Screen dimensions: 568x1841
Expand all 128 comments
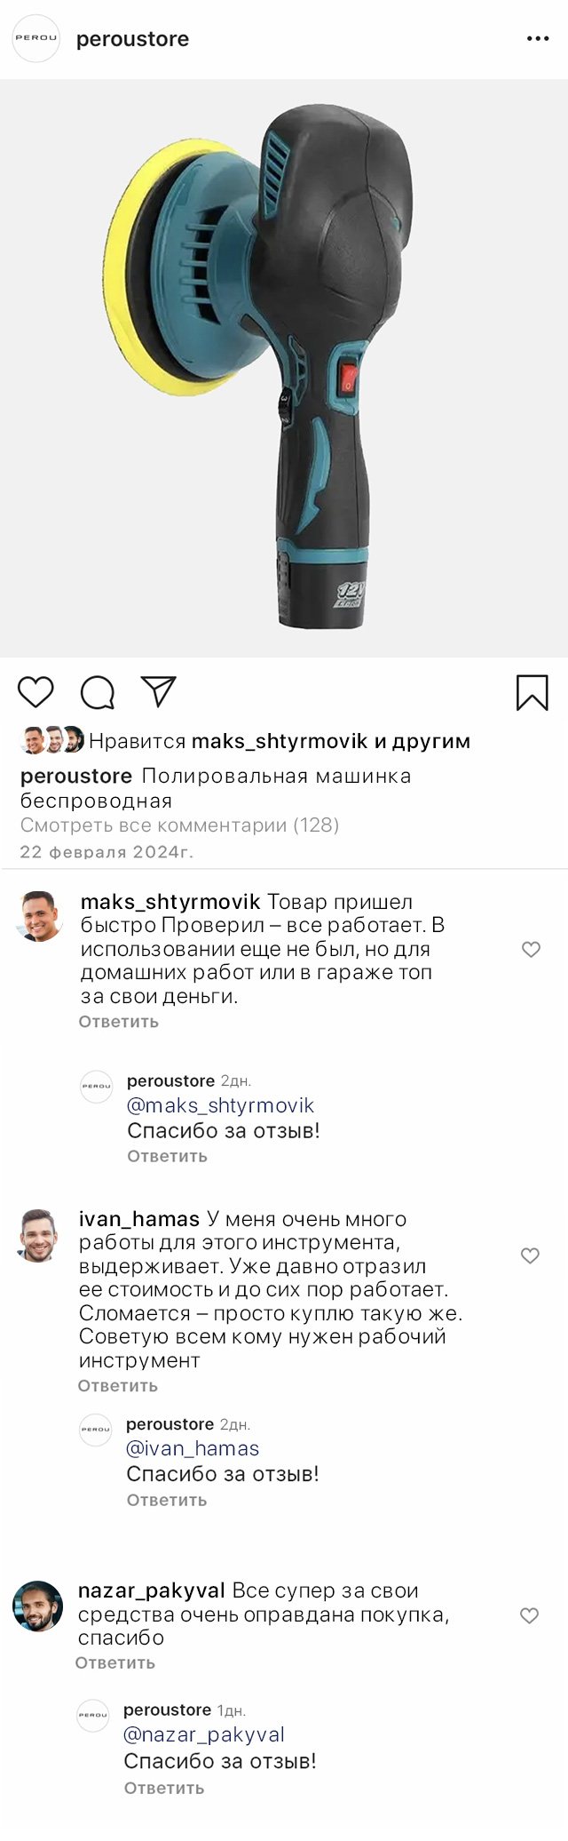[179, 825]
